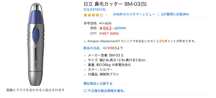The height and width of the screenshot is (98, 216).
Task: View the 3 answered questions link
Action: tap(175, 14)
